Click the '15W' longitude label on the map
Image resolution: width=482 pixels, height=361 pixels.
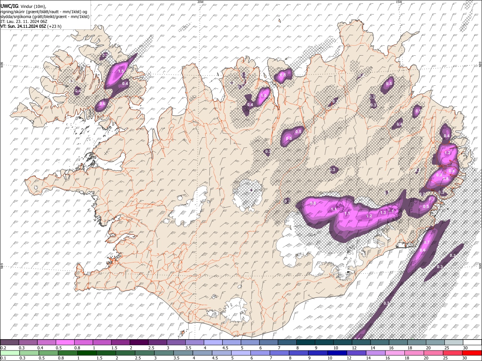pos(398,2)
